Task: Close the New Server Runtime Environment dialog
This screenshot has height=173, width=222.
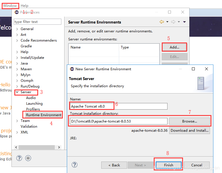Action: pyautogui.click(x=207, y=69)
